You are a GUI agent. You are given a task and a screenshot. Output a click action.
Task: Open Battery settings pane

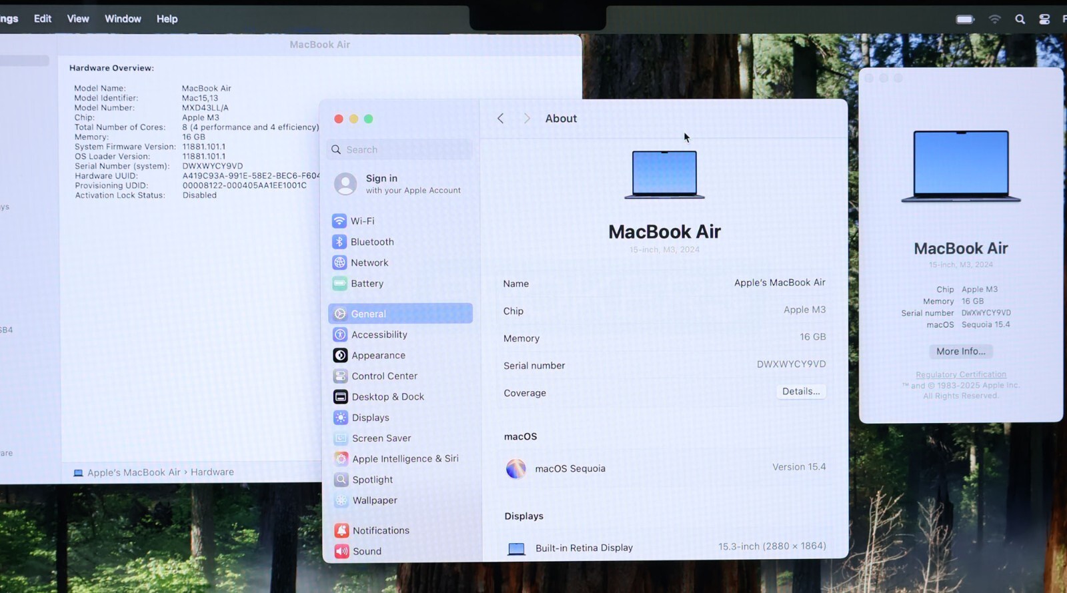[x=358, y=283]
